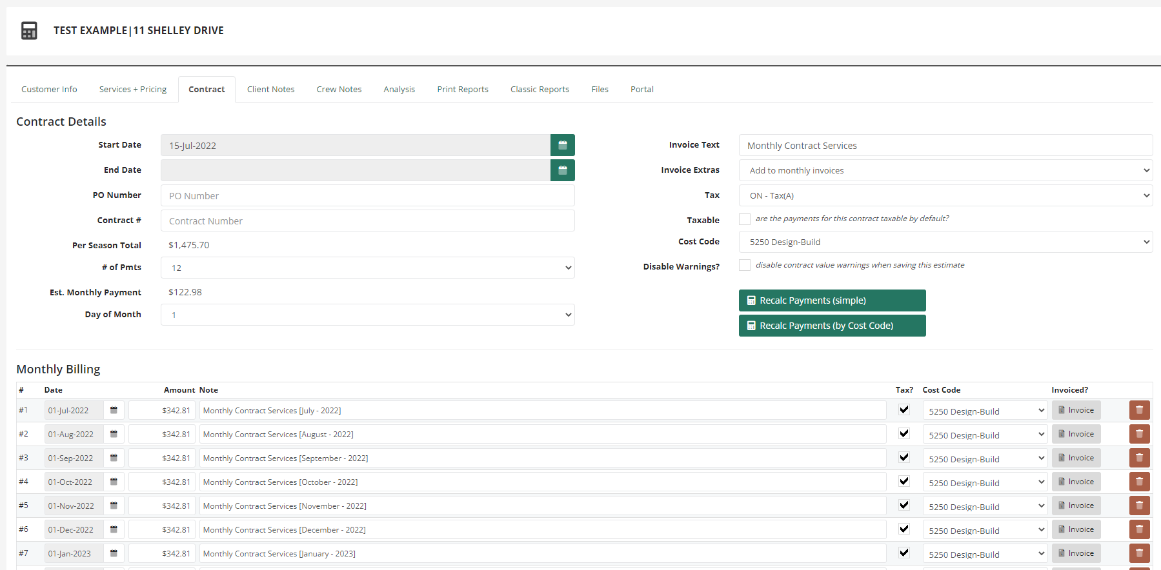This screenshot has width=1161, height=570.
Task: Click the Start Date field 15-Jul-2022
Action: pyautogui.click(x=356, y=145)
